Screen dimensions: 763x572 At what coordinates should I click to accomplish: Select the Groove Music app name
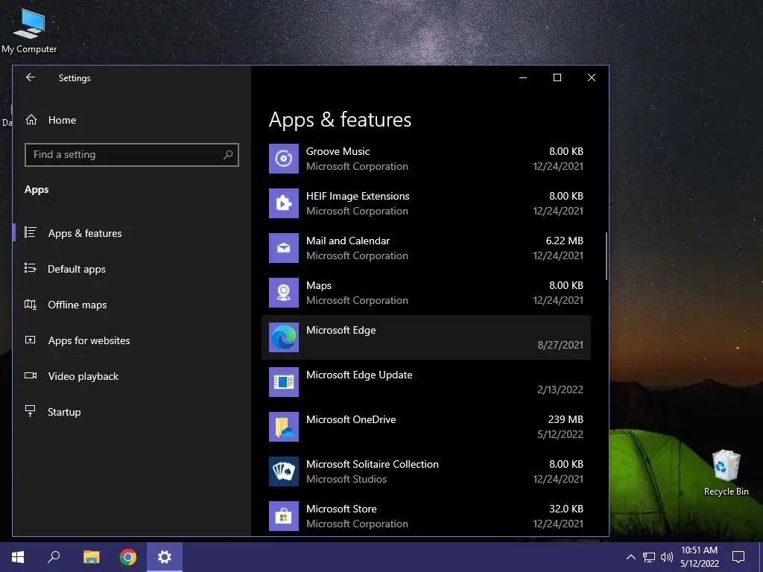[x=338, y=151]
